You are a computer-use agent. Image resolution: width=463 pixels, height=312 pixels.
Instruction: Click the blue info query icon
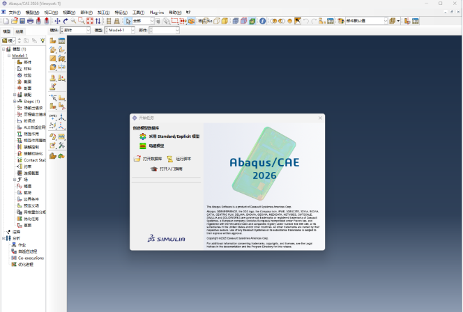(262, 21)
